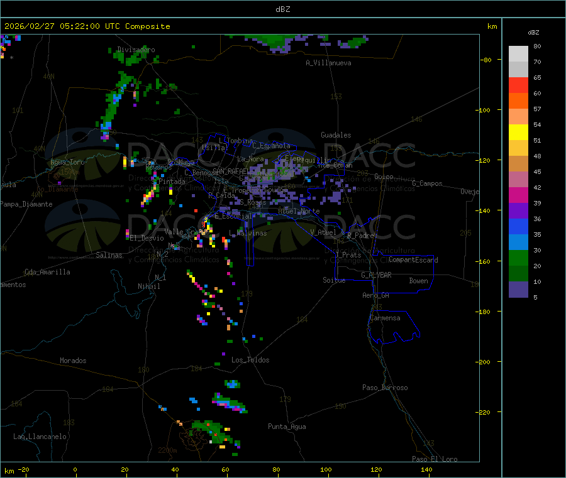The width and height of the screenshot is (566, 478).
Task: Click the Paso_El_Loro label
Action: pyautogui.click(x=435, y=459)
